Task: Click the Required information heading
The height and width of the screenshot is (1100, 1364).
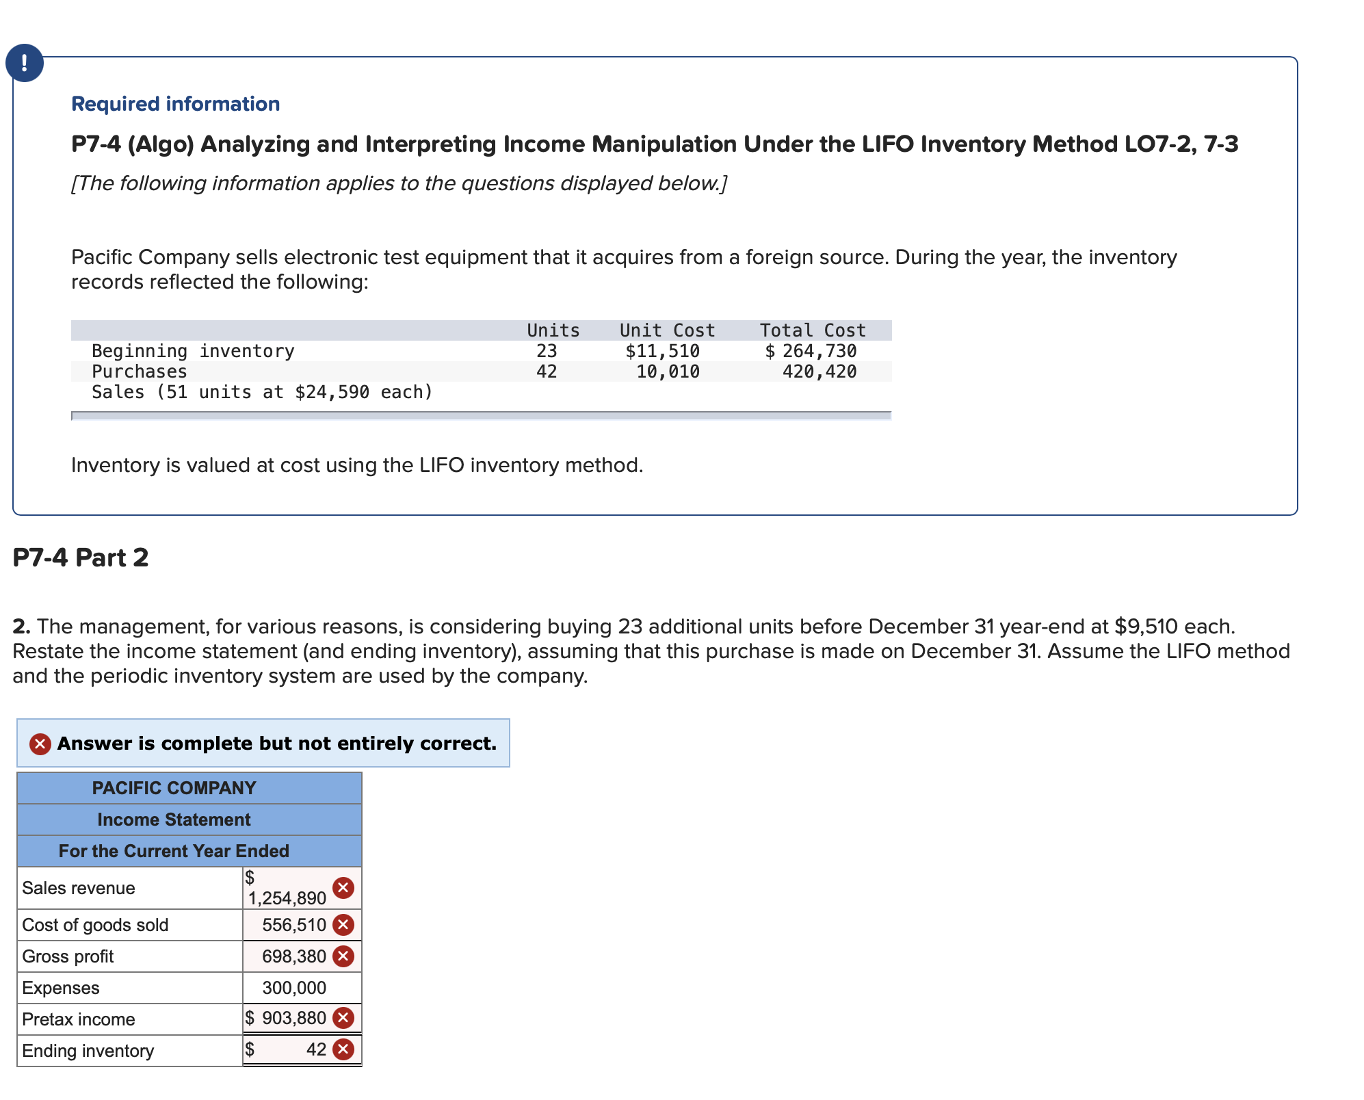Action: pyautogui.click(x=176, y=104)
